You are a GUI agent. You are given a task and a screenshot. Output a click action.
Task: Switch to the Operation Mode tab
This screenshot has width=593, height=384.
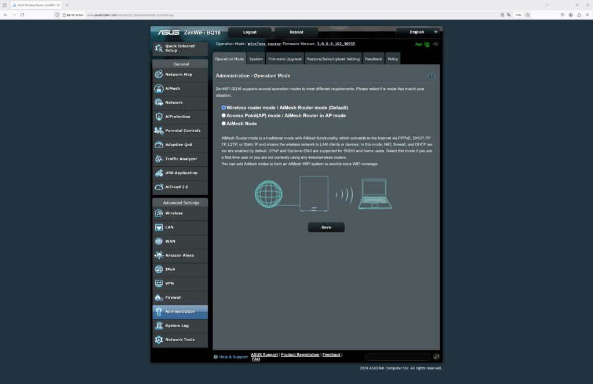pyautogui.click(x=229, y=59)
